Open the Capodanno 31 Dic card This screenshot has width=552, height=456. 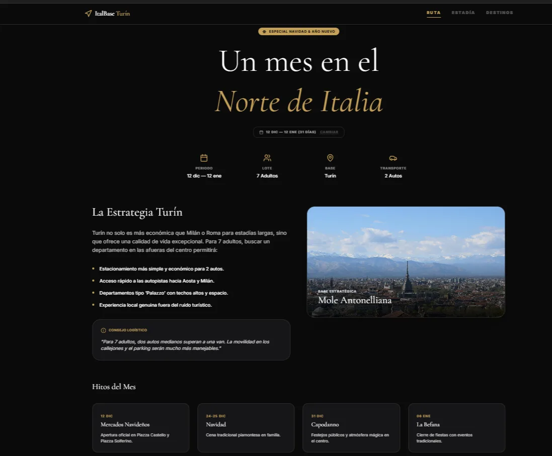351,427
